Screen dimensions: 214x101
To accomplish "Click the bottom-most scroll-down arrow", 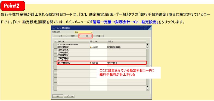I will pos(147,89).
